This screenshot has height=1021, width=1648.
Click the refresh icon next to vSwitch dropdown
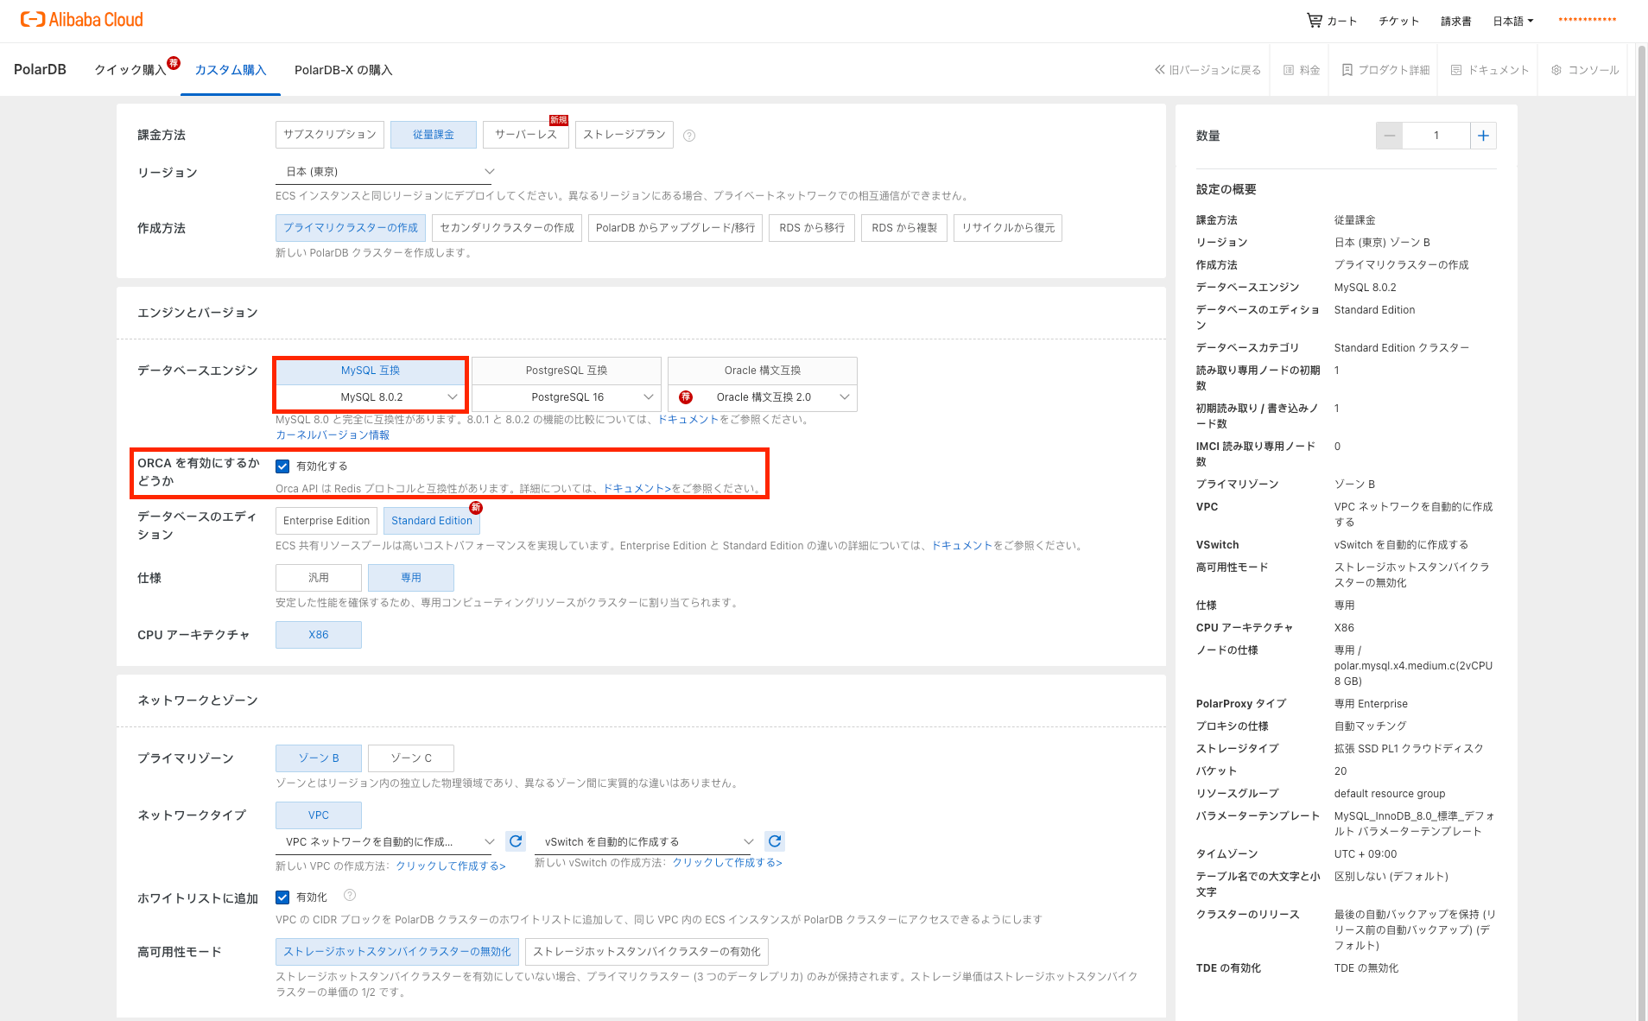(x=775, y=841)
